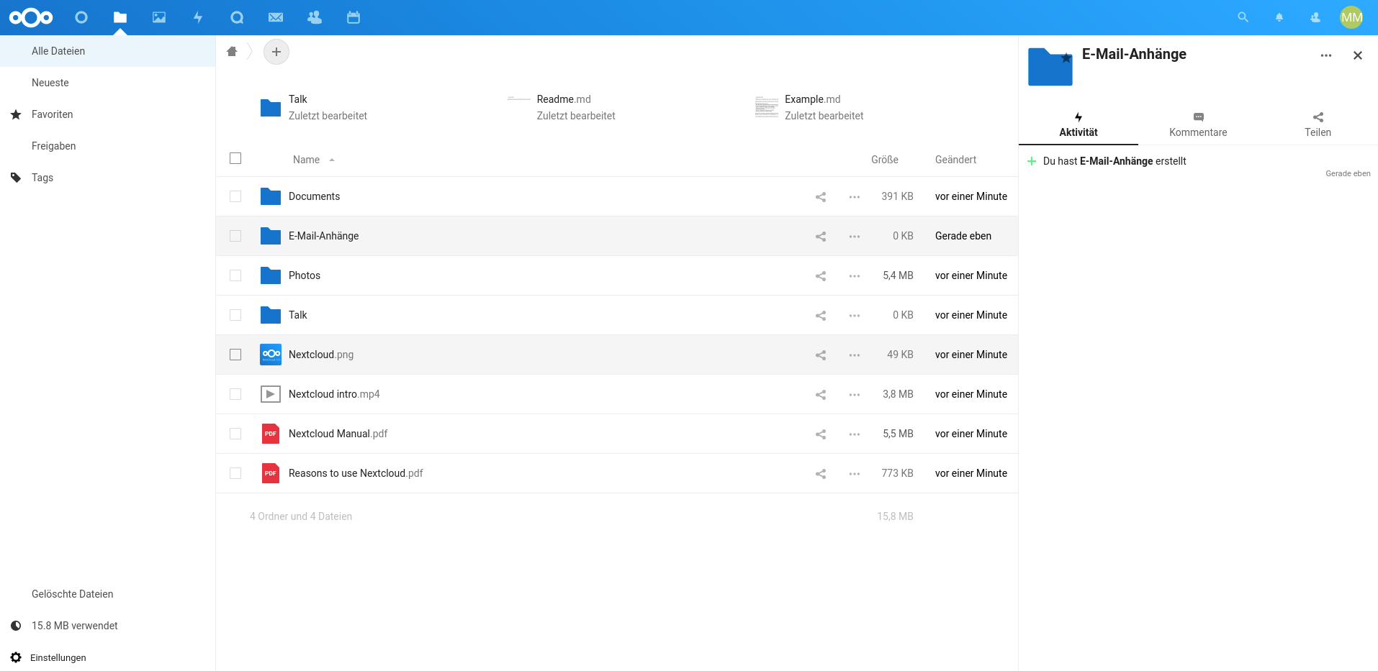Open sidebar three-dot menu for E-Mail-Anhänge

click(1326, 55)
